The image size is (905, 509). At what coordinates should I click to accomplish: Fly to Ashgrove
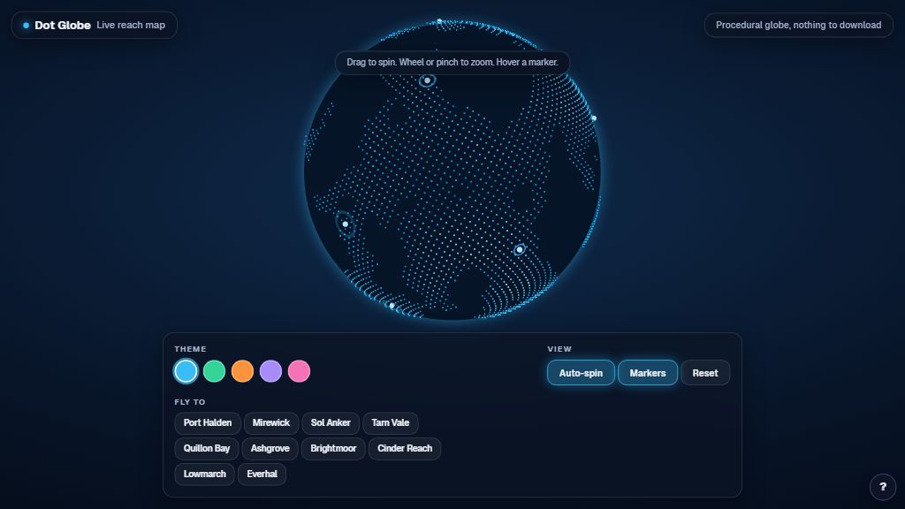point(270,448)
